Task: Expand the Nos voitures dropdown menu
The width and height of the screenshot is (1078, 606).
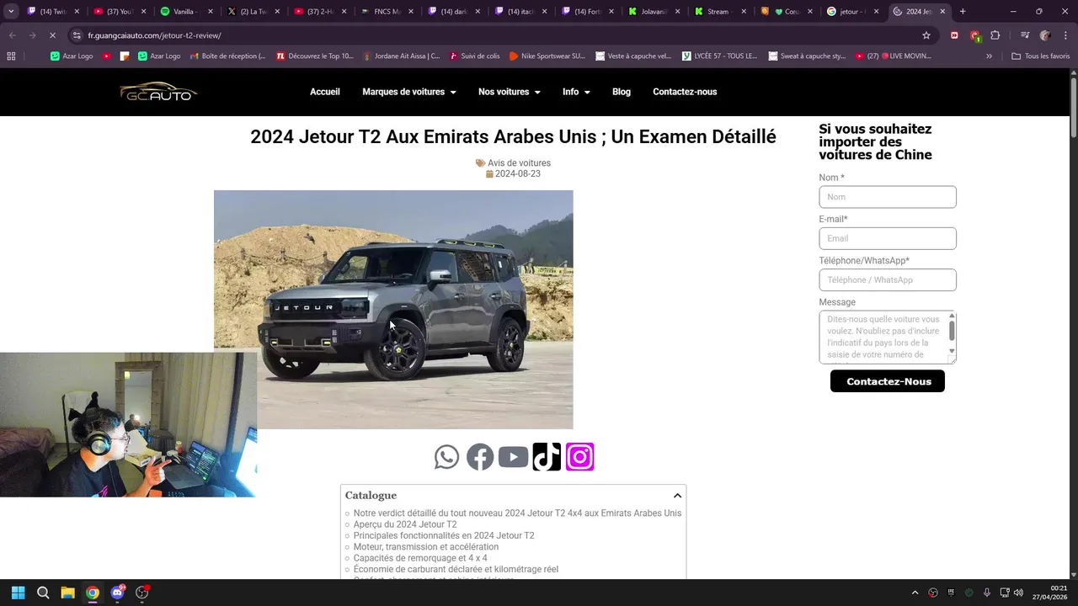Action: (509, 92)
